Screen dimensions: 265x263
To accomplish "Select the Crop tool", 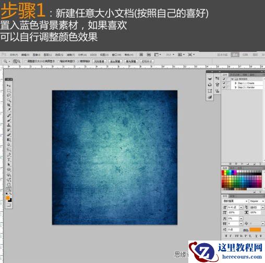I will click(x=9, y=105).
